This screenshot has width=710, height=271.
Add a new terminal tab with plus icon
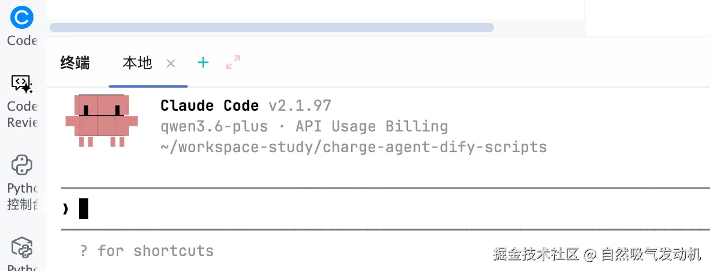(203, 63)
